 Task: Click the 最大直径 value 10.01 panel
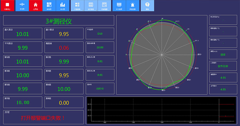click(23, 34)
